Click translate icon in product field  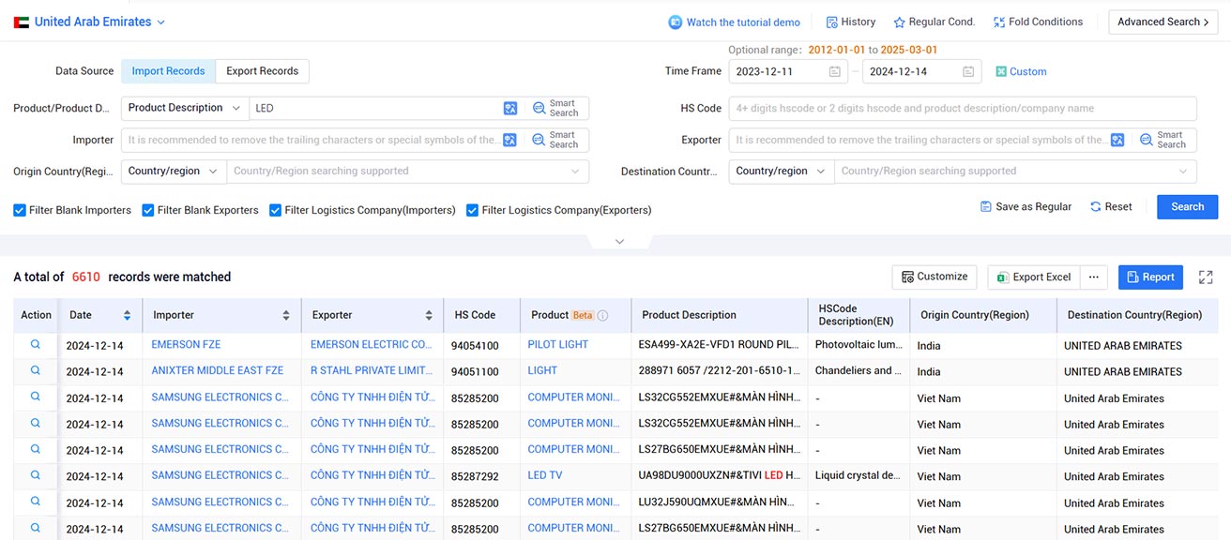[x=510, y=109]
